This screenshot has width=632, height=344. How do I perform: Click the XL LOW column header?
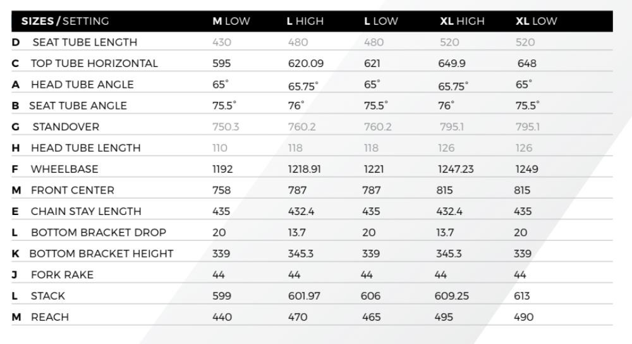(x=536, y=21)
